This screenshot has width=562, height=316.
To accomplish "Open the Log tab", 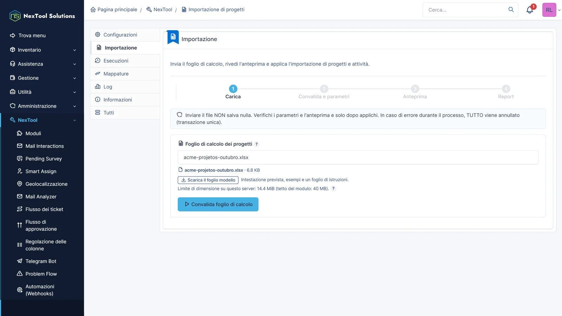I will pyautogui.click(x=125, y=87).
